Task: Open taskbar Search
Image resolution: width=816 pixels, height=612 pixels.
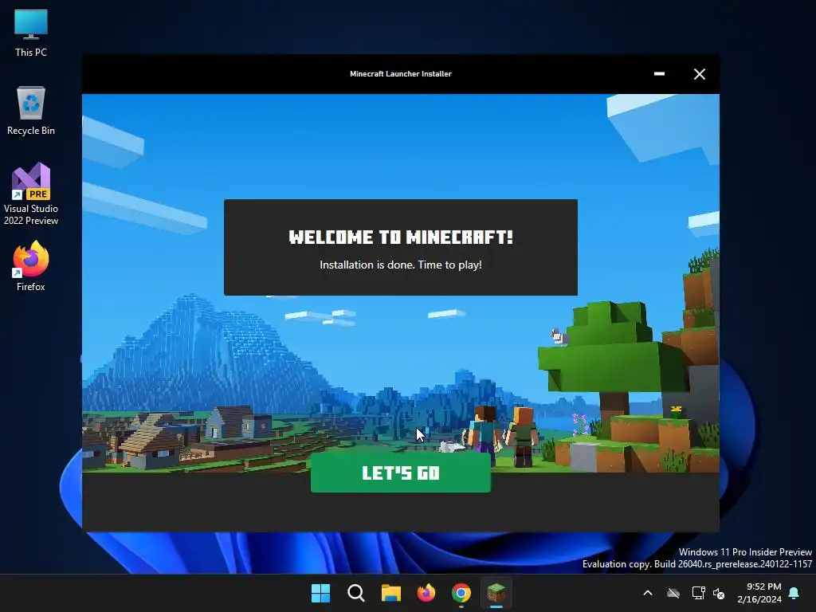Action: point(356,593)
